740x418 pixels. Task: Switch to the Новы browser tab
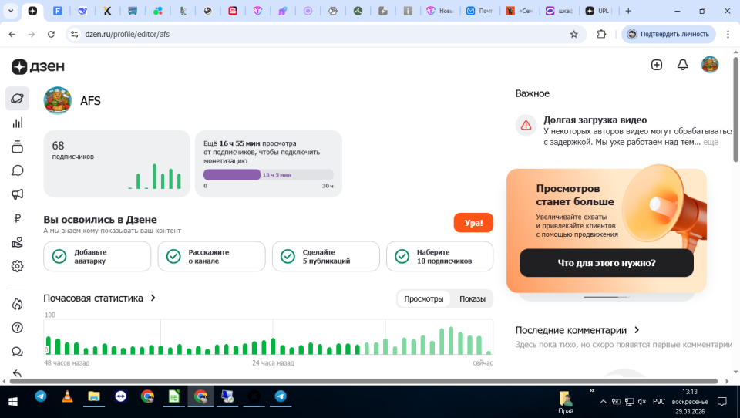440,11
